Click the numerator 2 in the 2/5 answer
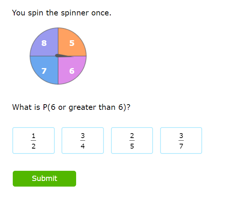This screenshot has height=199, width=240. [132, 135]
